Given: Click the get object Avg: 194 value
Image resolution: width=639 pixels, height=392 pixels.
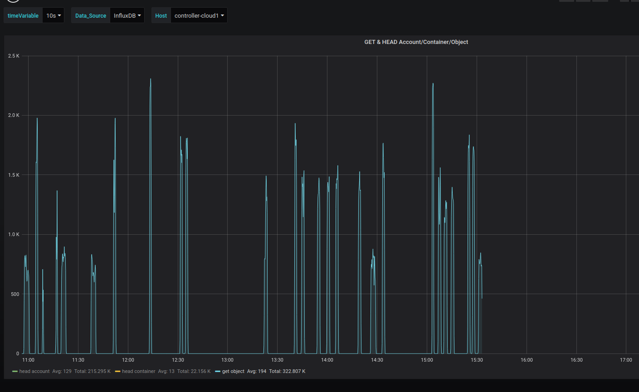Looking at the screenshot, I should tap(257, 372).
